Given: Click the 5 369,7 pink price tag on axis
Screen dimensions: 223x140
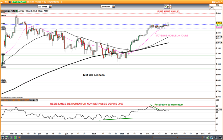Looking at the screenshot, I should coord(219,27).
